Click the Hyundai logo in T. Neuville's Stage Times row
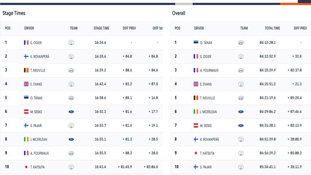The height and width of the screenshot is (175, 311). click(x=71, y=70)
